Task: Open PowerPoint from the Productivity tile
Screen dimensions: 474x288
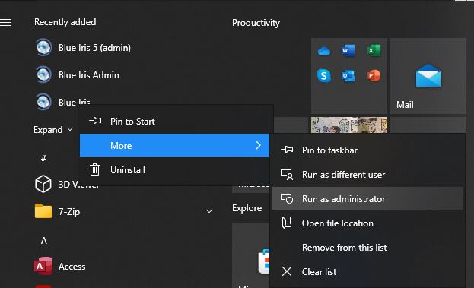Action: pos(374,75)
